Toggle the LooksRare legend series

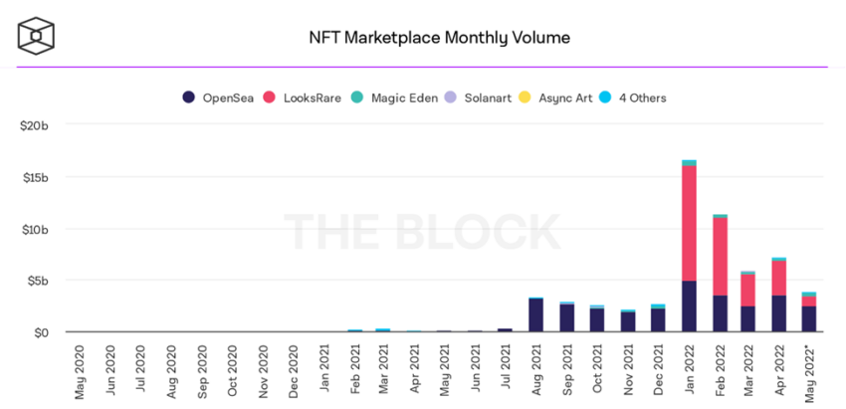point(303,98)
